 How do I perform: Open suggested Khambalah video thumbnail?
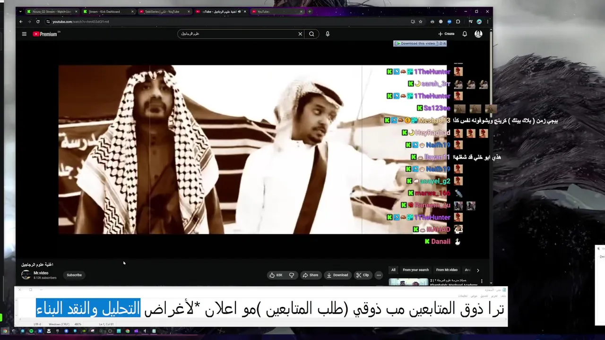click(x=408, y=282)
